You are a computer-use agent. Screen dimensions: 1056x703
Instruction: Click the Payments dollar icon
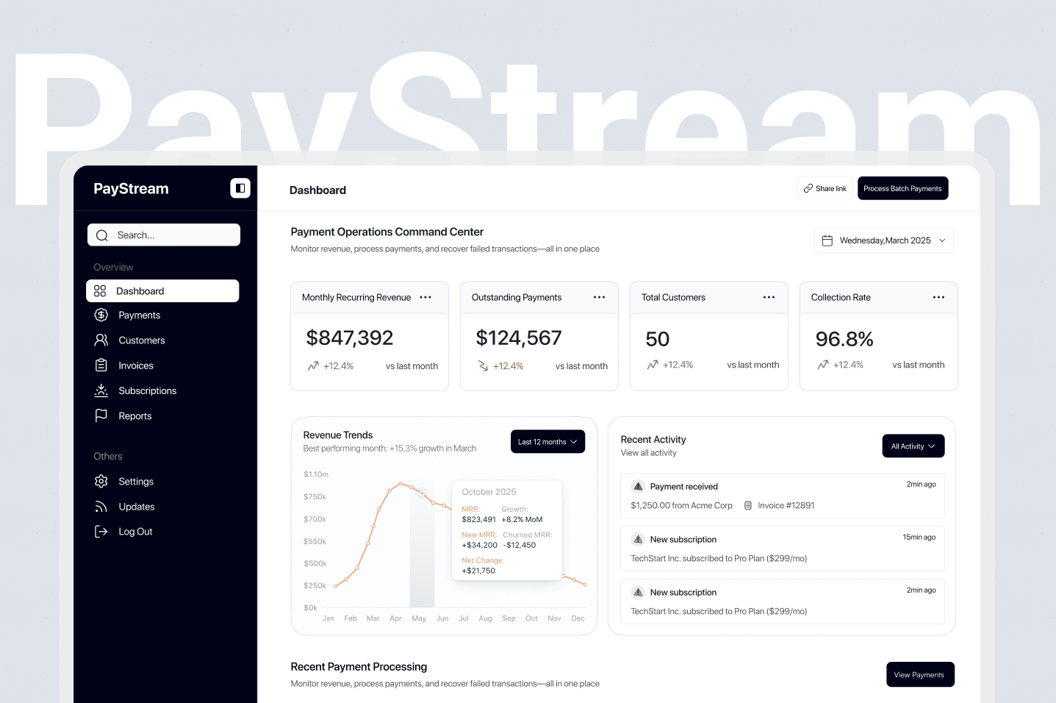(101, 315)
